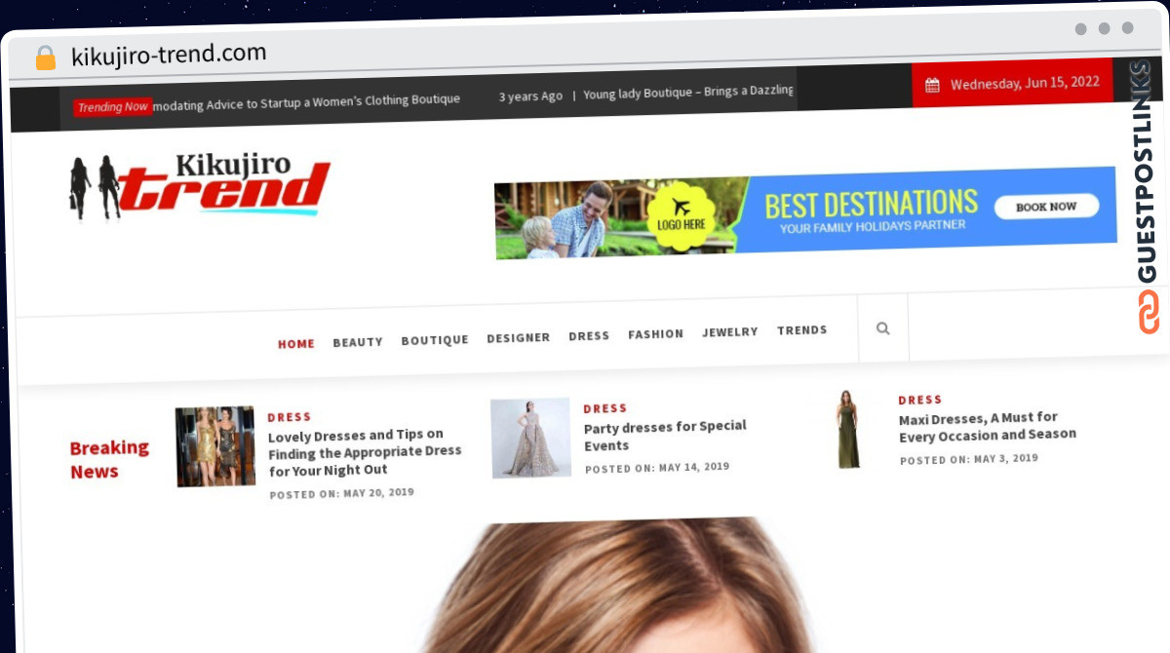
Task: Click the padlock icon in address bar
Action: 45,58
